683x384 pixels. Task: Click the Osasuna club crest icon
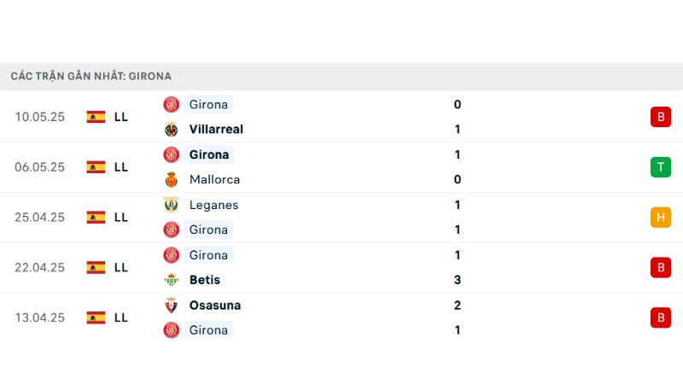(x=172, y=305)
